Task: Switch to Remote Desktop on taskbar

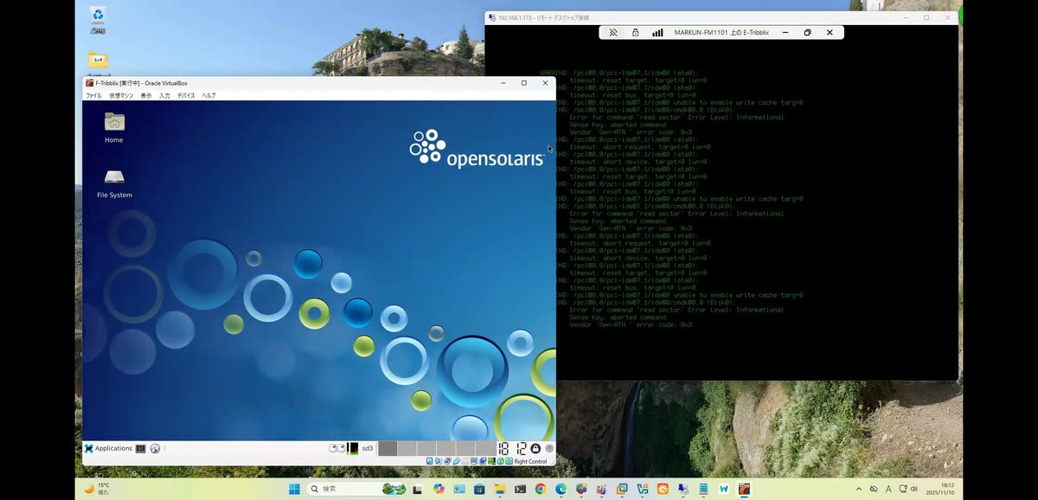Action: coord(682,489)
